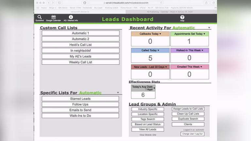Open Clients button
Viewport: 251px width, 141px height.
[x=188, y=124]
